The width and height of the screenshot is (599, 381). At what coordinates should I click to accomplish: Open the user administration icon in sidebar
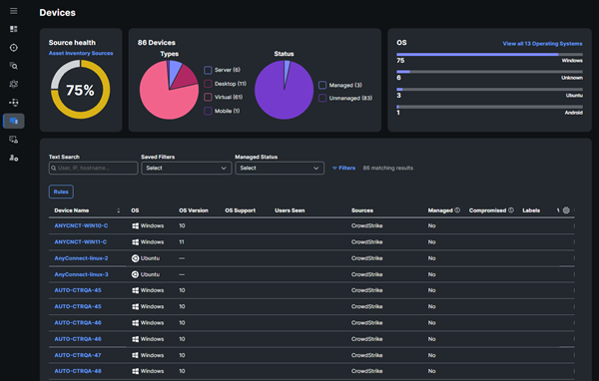click(14, 158)
